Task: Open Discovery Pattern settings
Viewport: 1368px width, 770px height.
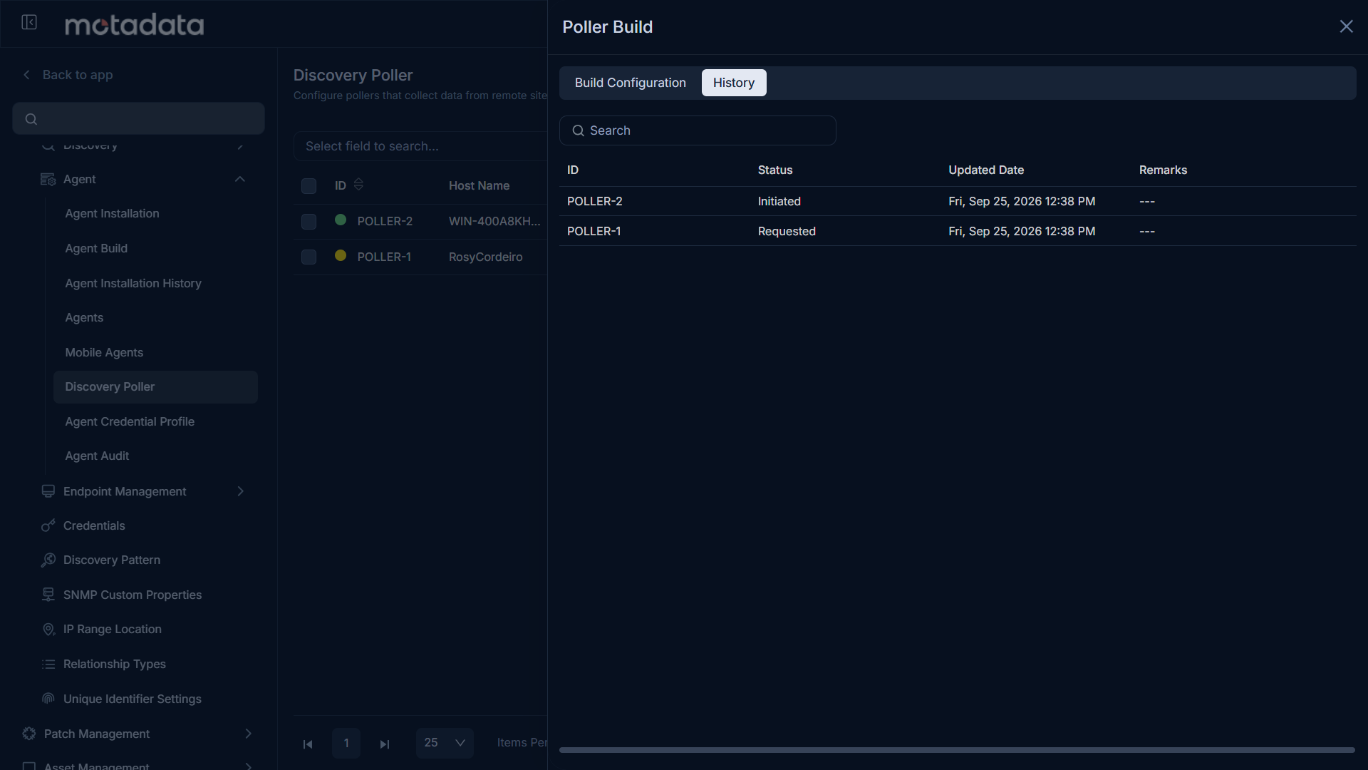Action: (x=112, y=560)
